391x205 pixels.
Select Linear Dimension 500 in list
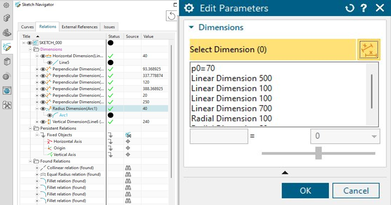[231, 78]
